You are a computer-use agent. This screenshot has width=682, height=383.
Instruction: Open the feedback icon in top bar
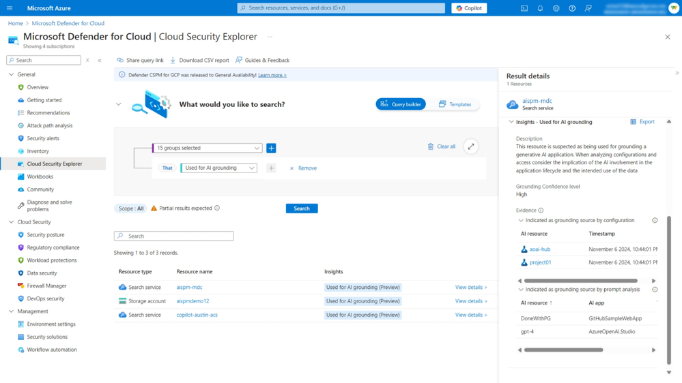(x=588, y=7)
